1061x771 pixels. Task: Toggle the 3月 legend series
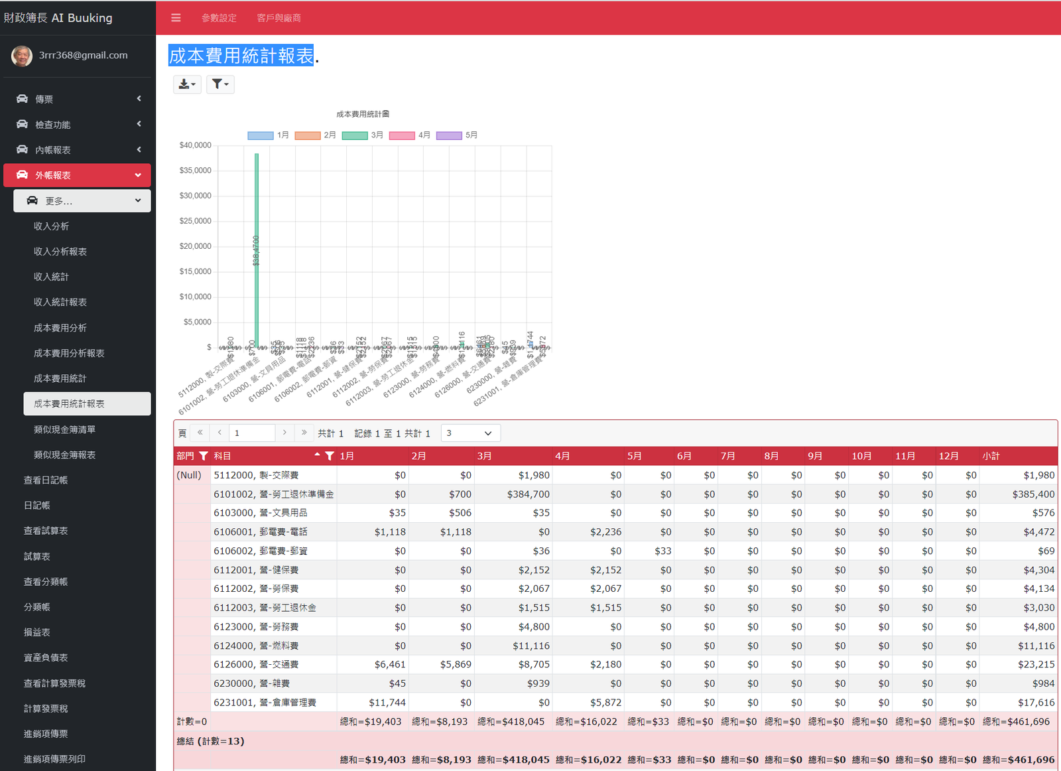pyautogui.click(x=362, y=135)
